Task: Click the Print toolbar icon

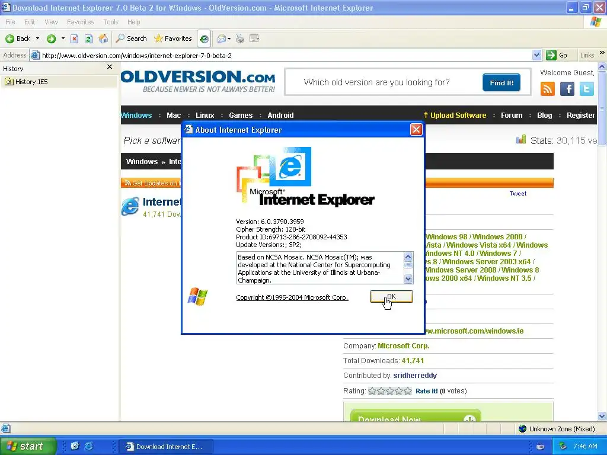Action: click(240, 39)
